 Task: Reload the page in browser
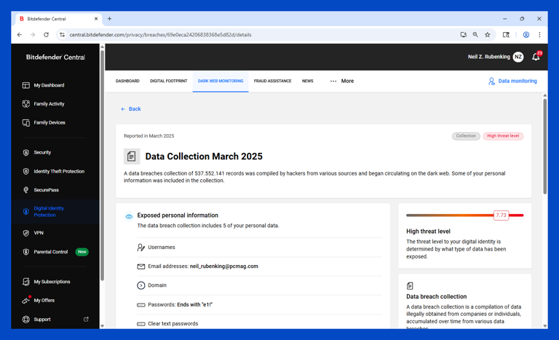[46, 35]
